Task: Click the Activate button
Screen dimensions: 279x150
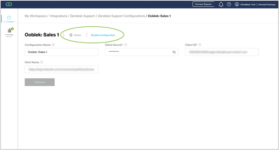Action: click(40, 82)
